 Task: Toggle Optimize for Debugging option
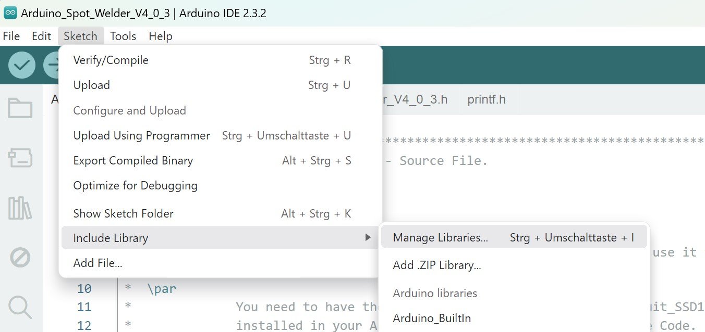point(221,186)
